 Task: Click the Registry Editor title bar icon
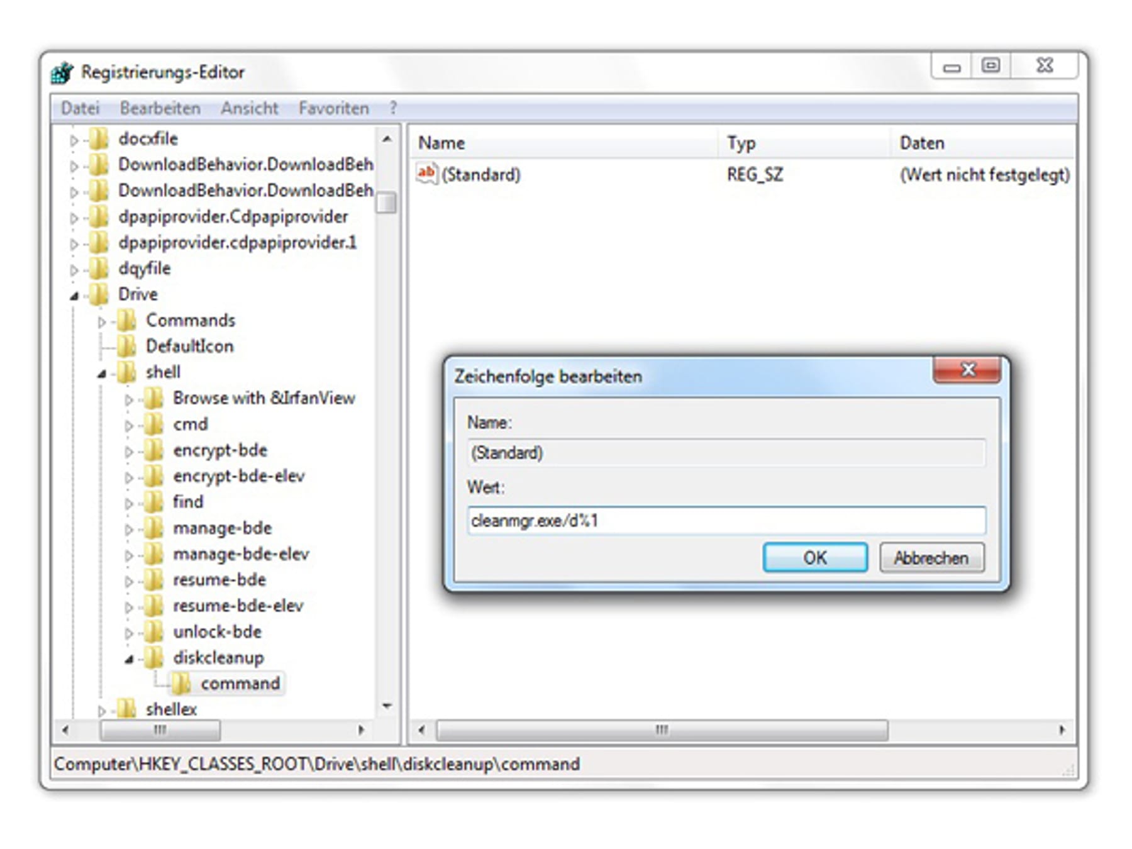(62, 72)
